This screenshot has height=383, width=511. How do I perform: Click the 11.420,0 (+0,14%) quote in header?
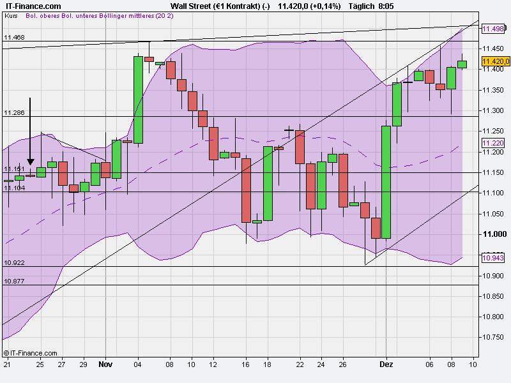click(x=309, y=6)
